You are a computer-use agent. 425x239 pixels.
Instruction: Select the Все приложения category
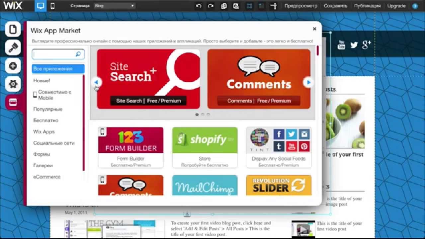(x=58, y=69)
